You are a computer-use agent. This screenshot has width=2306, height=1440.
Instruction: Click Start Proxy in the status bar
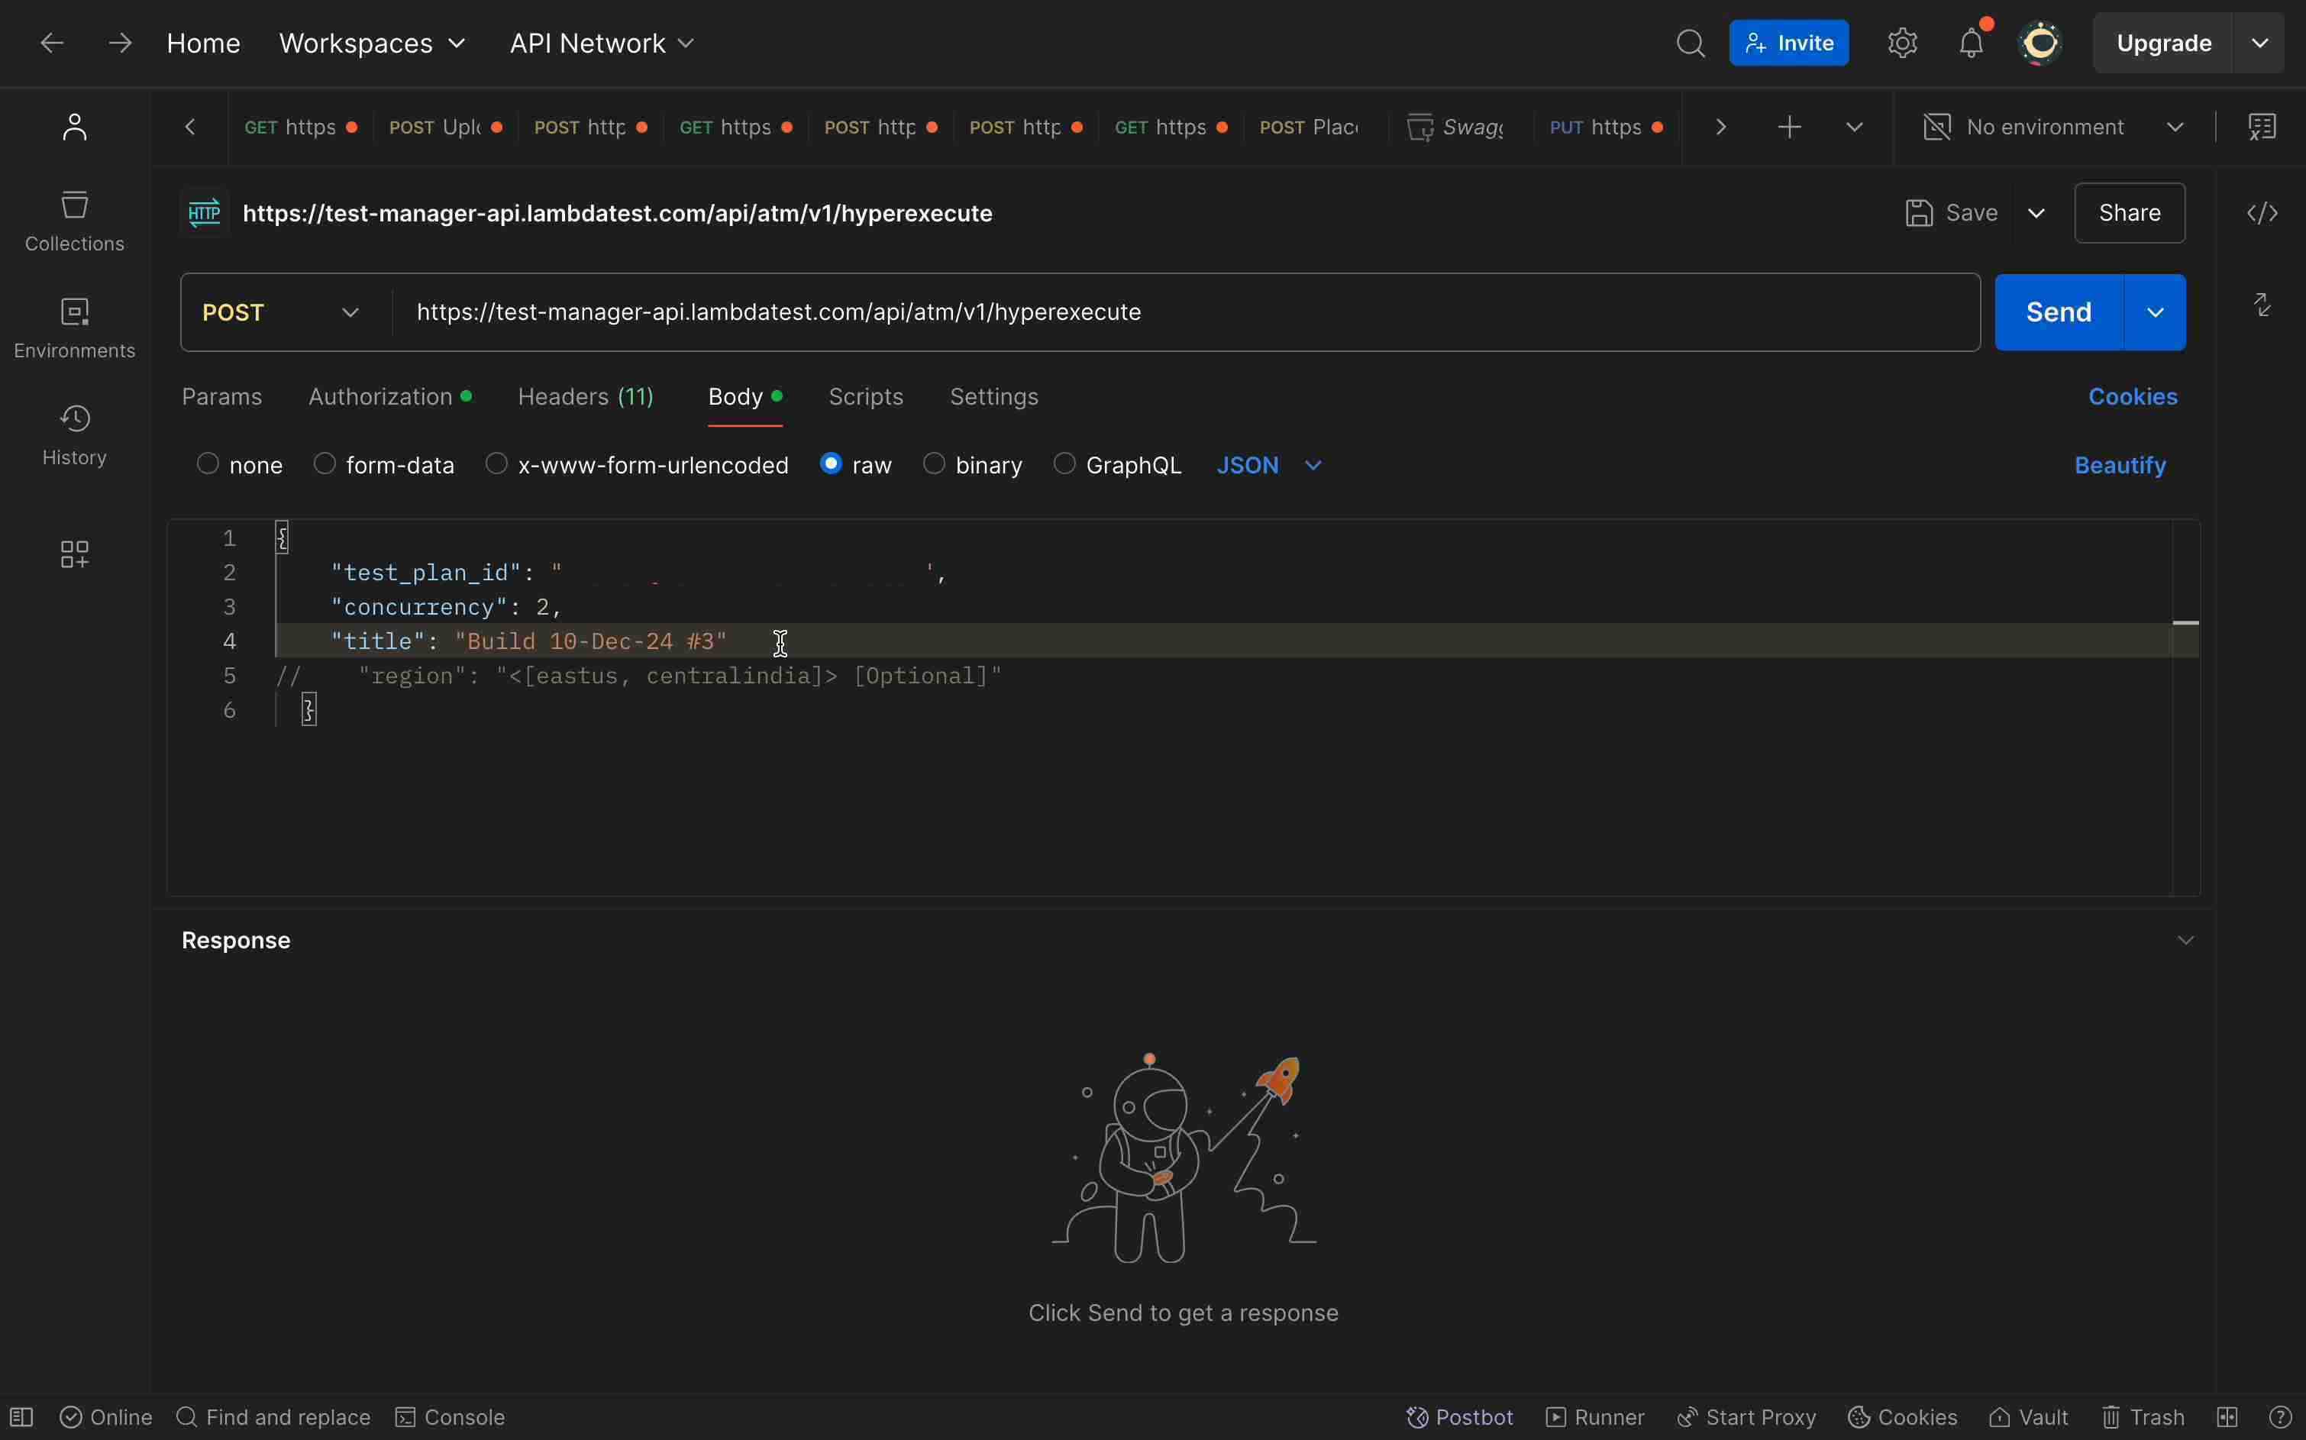1746,1417
